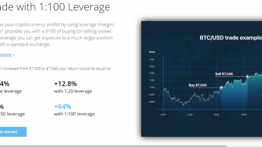
Task: Click the chevron arrow after 'more'
Action: click(14, 55)
